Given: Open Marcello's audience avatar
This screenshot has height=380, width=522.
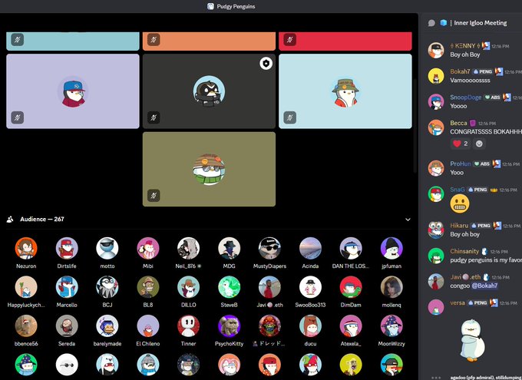Looking at the screenshot, I should [x=67, y=287].
